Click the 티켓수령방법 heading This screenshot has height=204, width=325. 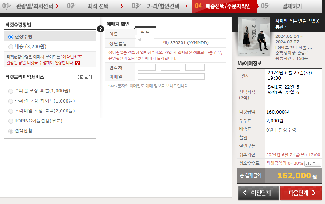tap(18, 25)
